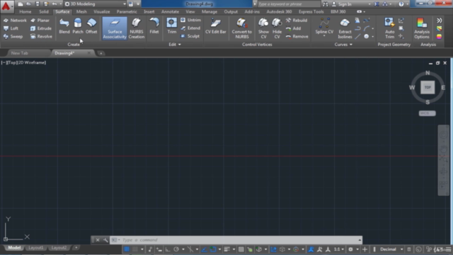Select the Fillet surface tool
Viewport: 453px width, 255px height.
pos(154,26)
